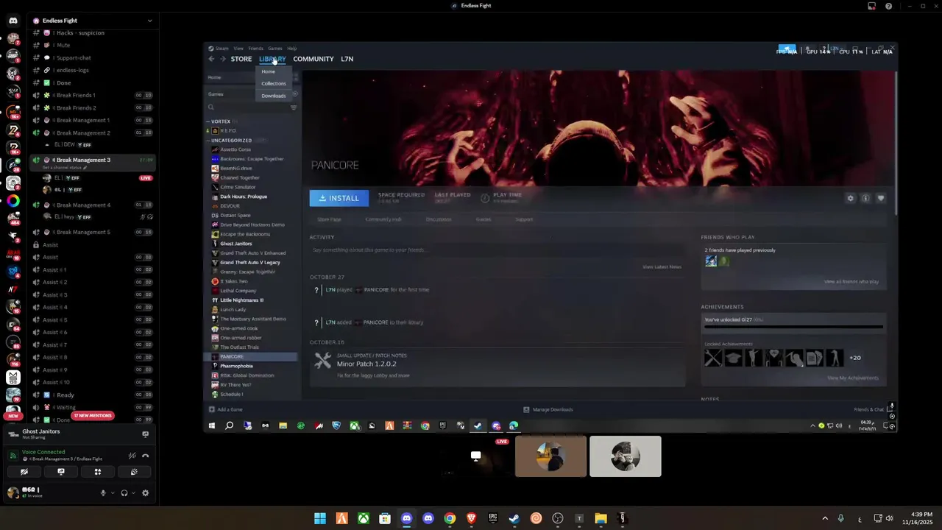The height and width of the screenshot is (530, 942).
Task: Click Discord share screen button in voice panel
Action: click(x=61, y=472)
